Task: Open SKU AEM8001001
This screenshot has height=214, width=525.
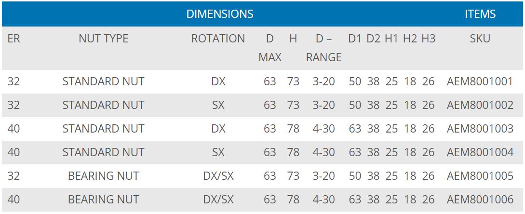Action: [480, 81]
